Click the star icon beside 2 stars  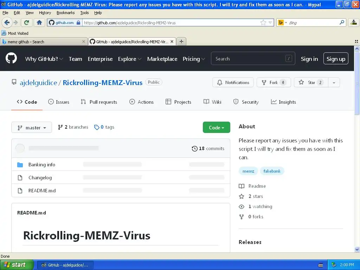(242, 196)
